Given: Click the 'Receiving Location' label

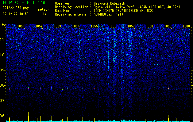Looking at the screenshot, I should tap(71, 7).
